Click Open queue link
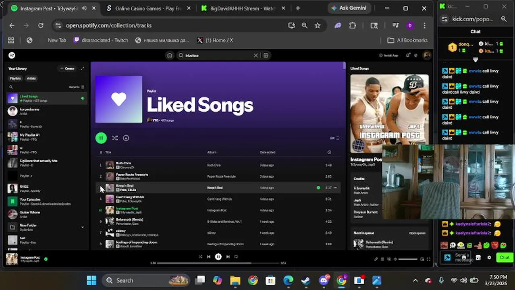Screen dimensions: 515x290 point(417,233)
